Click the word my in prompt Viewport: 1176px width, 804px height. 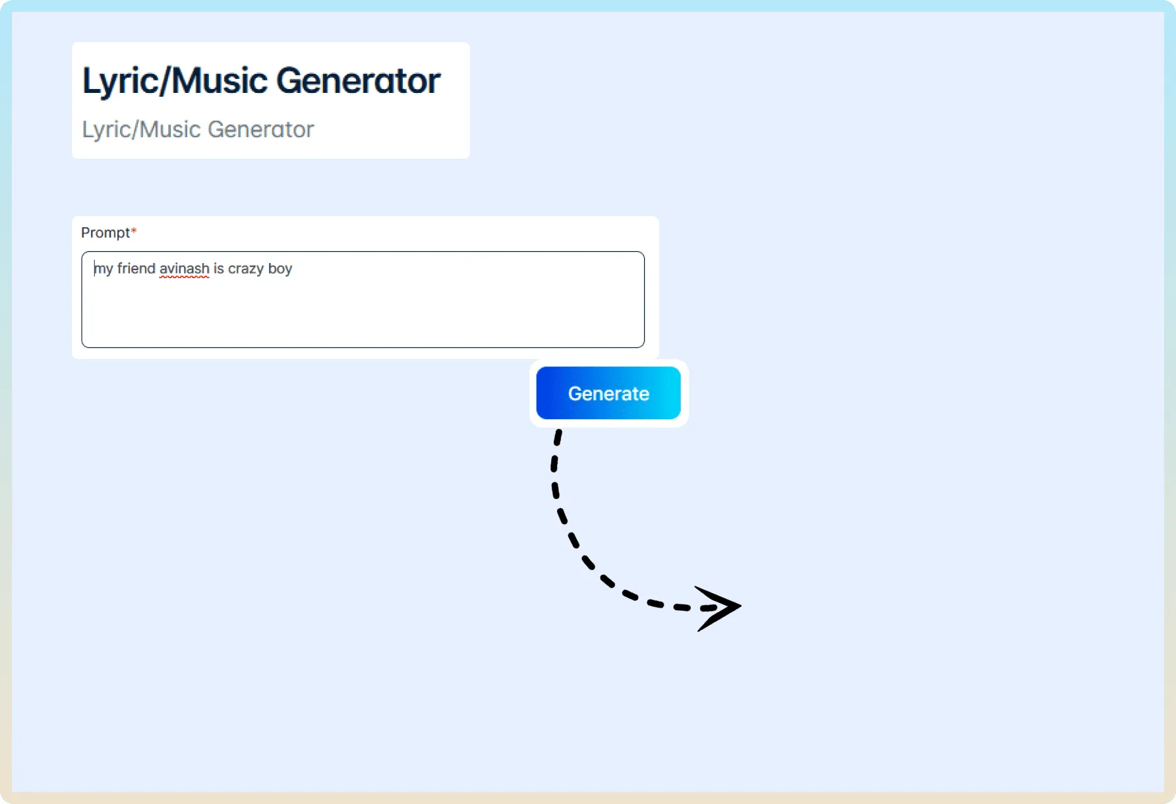pos(103,269)
